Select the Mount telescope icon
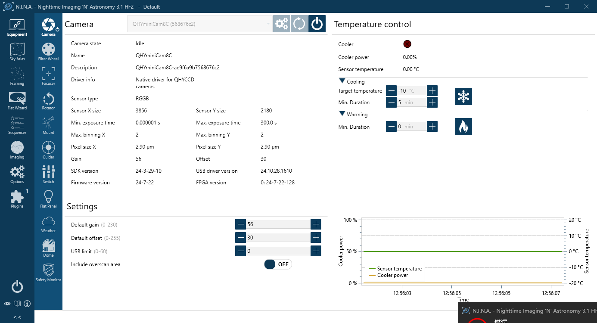 (48, 125)
